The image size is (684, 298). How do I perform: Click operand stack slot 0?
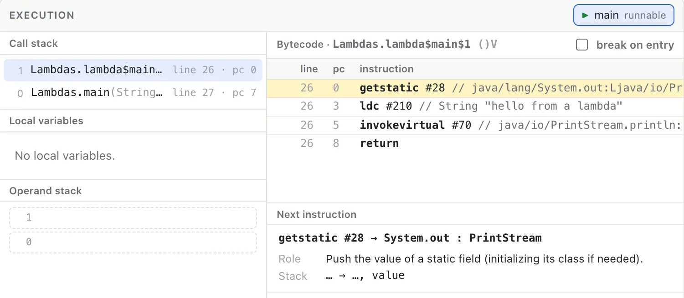click(x=133, y=242)
